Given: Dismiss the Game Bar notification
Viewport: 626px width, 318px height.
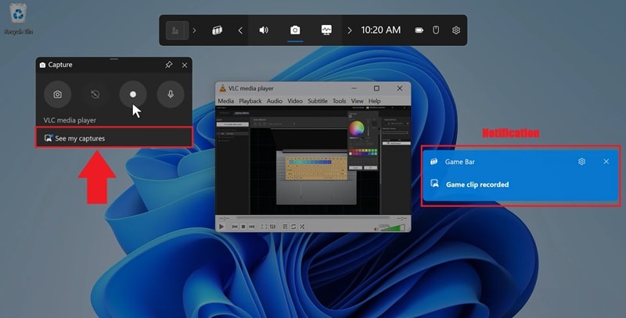Looking at the screenshot, I should (x=606, y=162).
